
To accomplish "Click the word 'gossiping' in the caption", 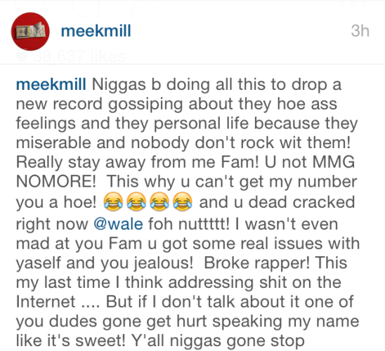I will tap(145, 104).
